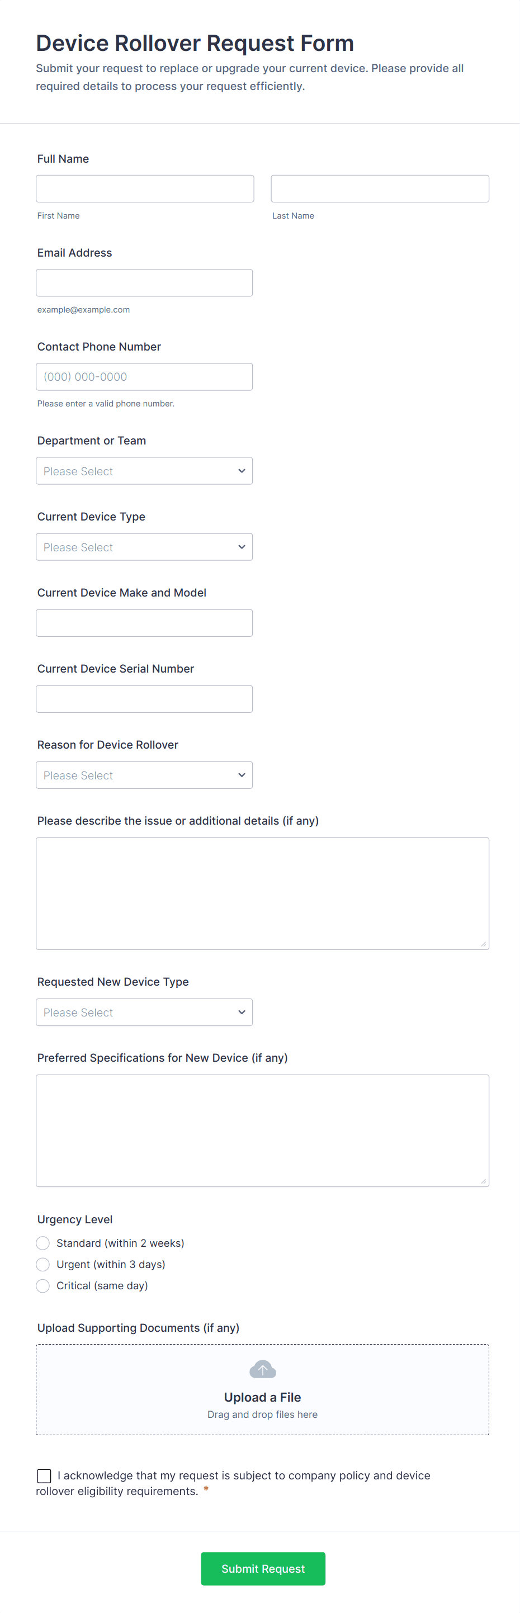
Task: Focus the Preferred Specifications text area
Action: pos(262,1130)
